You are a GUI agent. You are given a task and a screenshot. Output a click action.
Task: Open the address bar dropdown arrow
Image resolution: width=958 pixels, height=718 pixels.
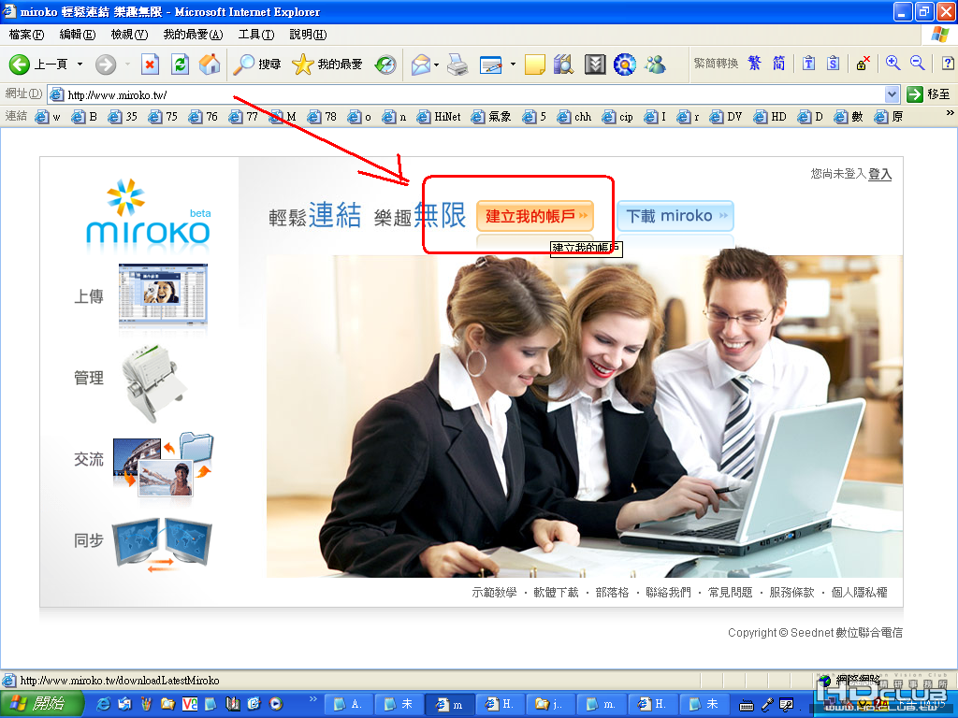coord(892,94)
